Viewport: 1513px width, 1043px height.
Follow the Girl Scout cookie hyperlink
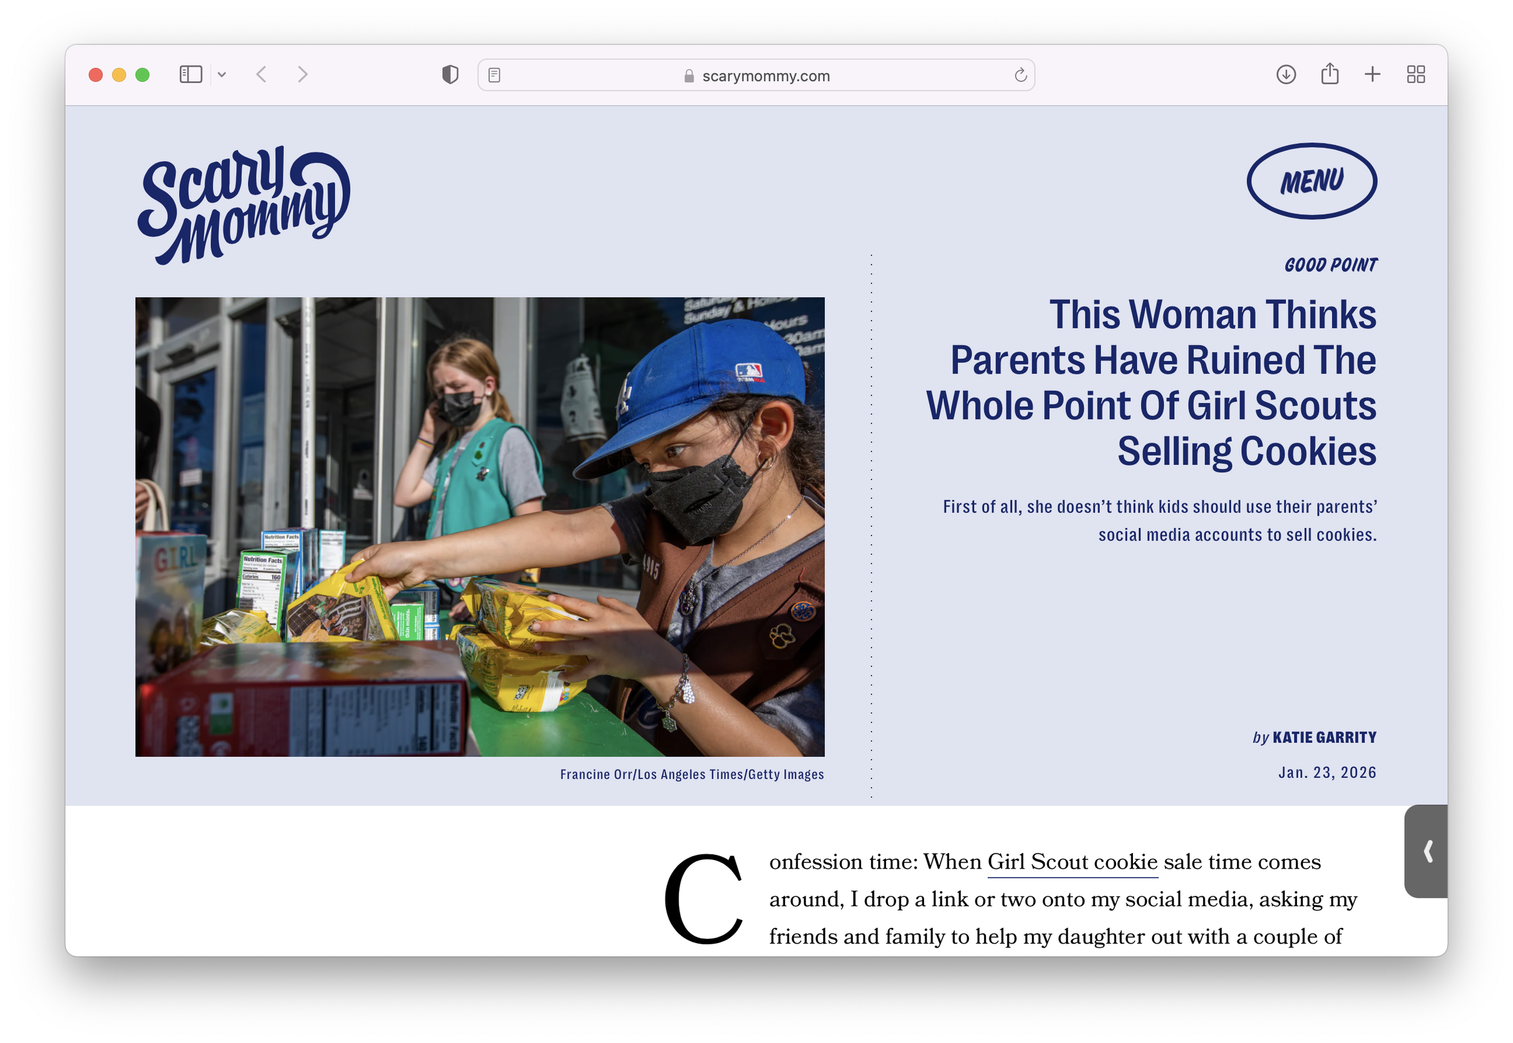coord(1072,862)
